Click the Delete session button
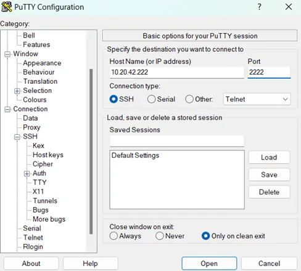The image size is (301, 271). coord(269,192)
